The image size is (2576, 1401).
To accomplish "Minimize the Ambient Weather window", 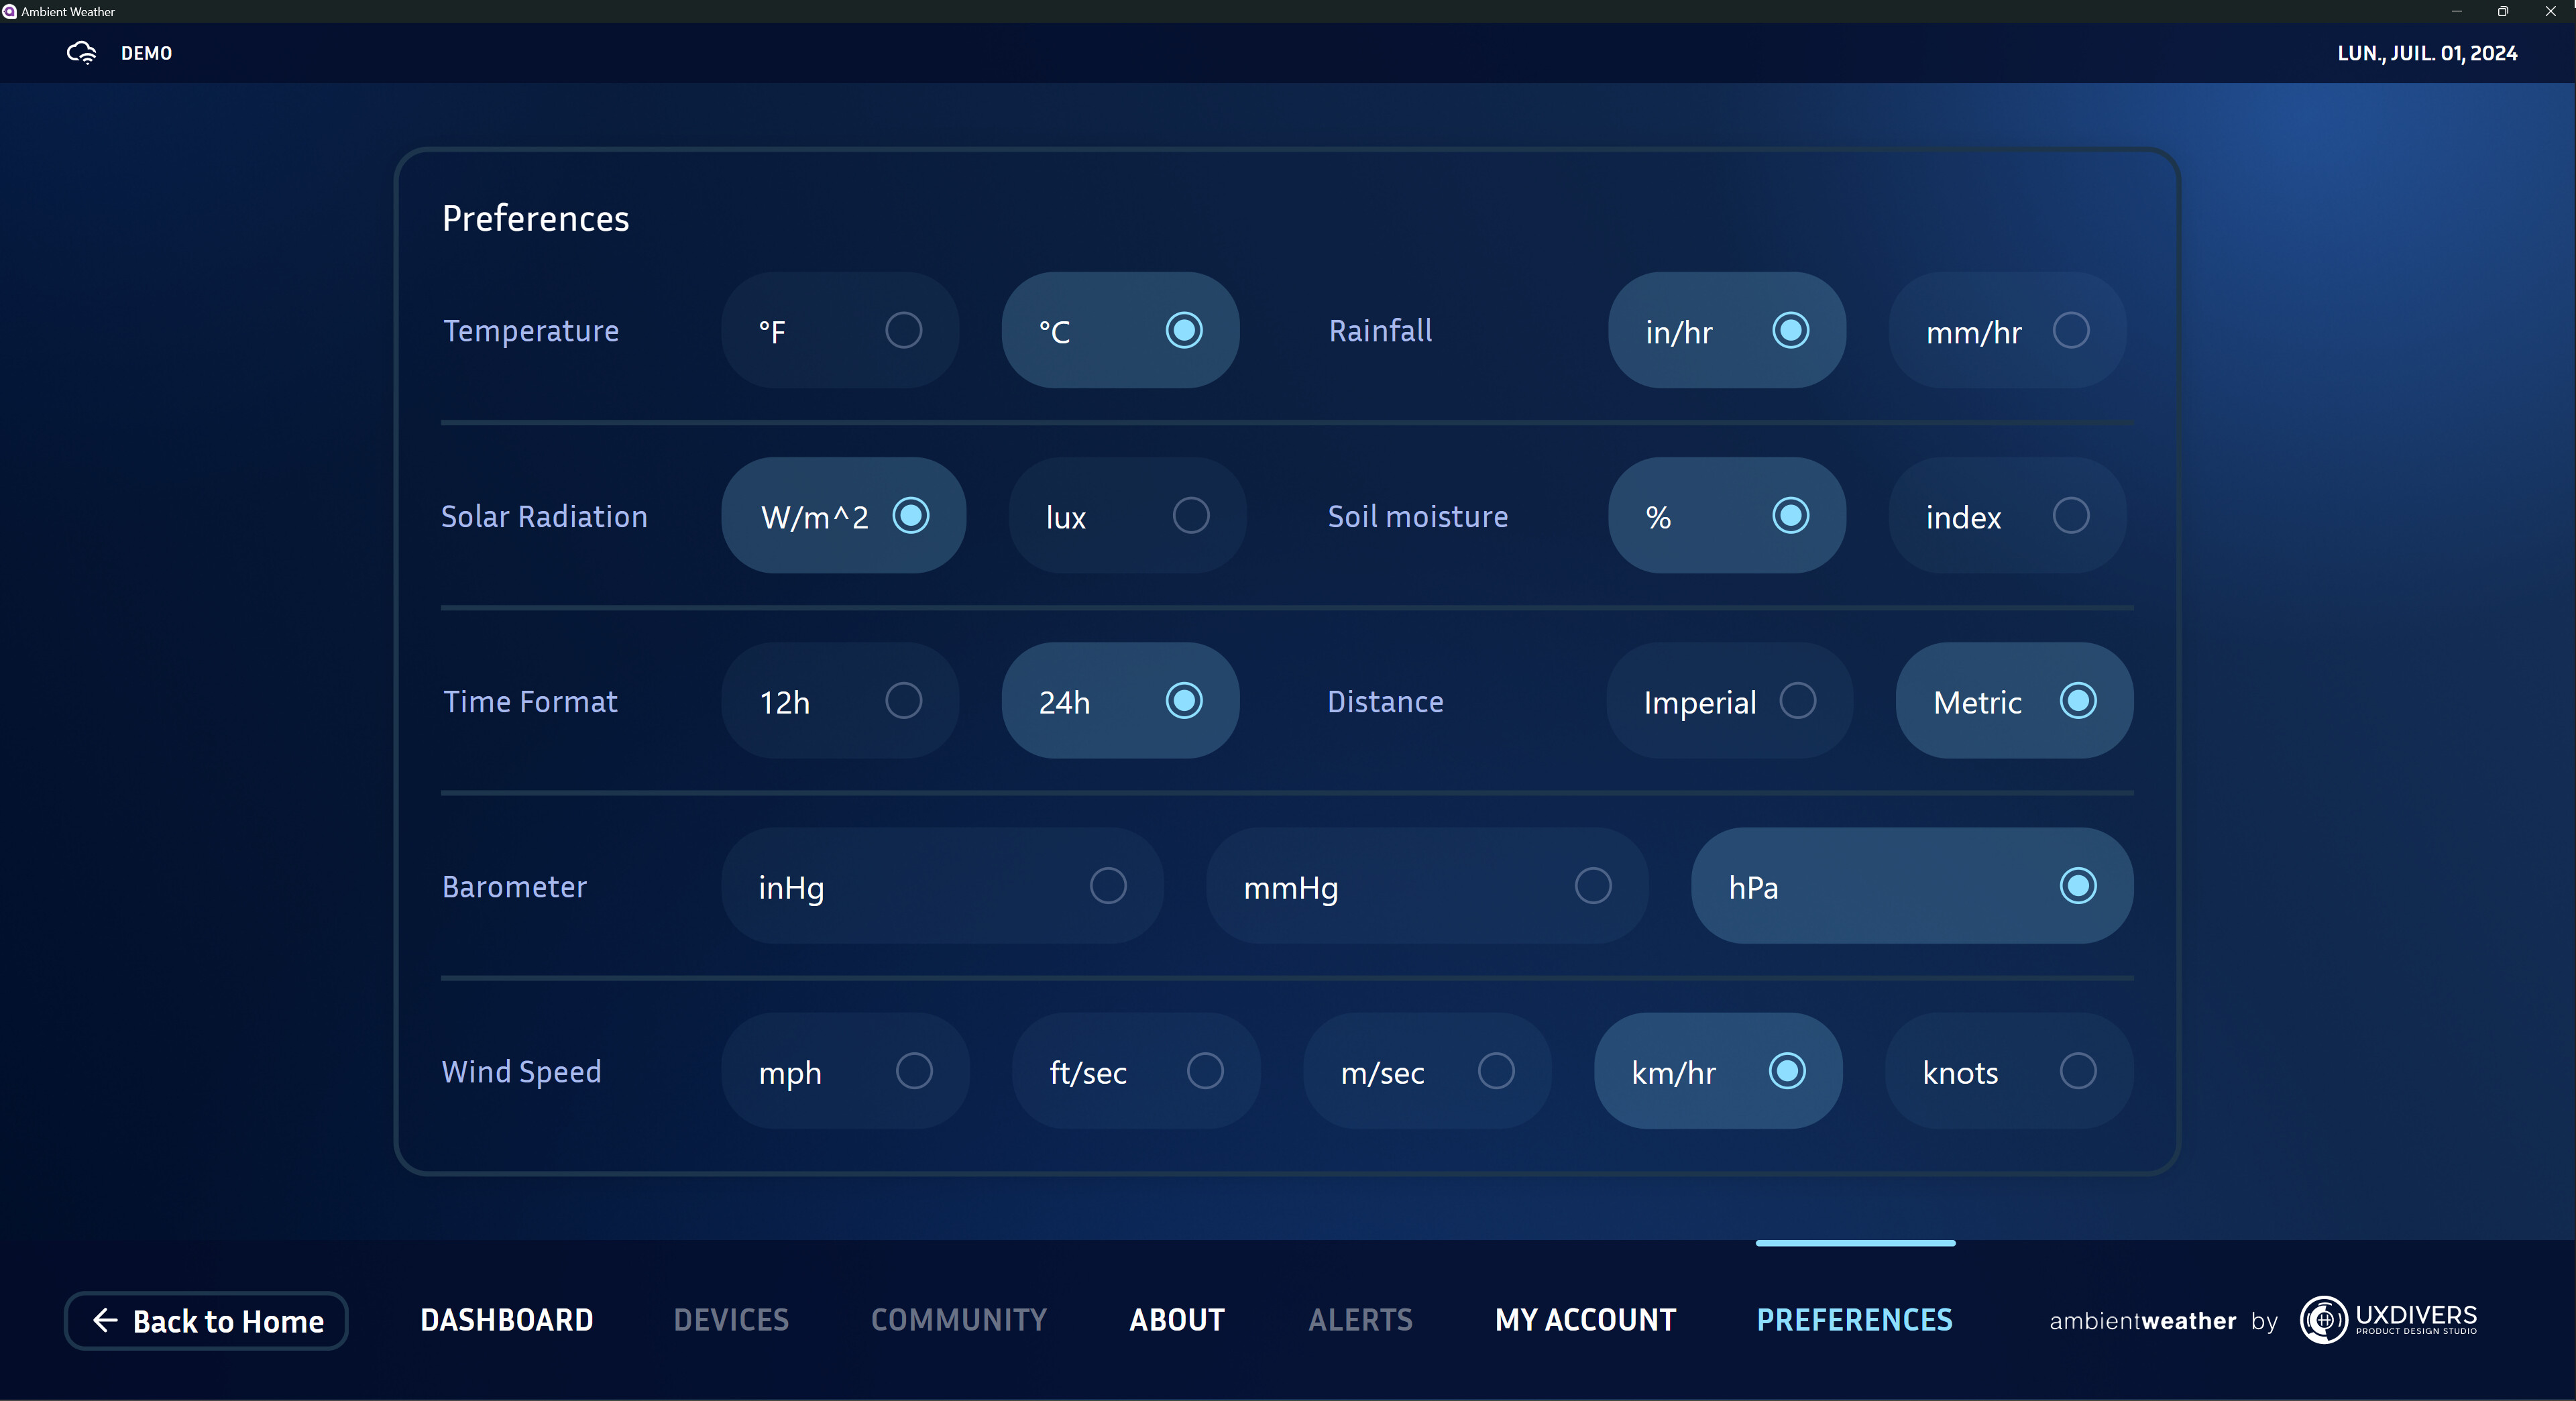I will [x=2456, y=11].
